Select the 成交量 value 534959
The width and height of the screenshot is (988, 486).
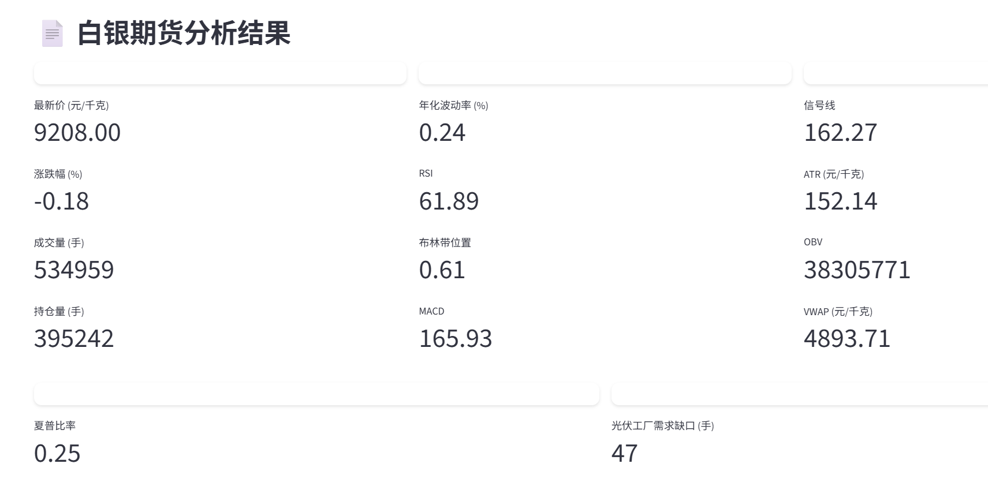pyautogui.click(x=74, y=270)
